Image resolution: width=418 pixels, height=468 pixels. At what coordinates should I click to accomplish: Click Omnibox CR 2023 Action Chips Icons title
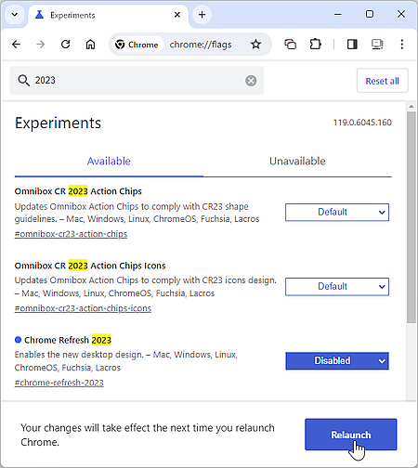pos(90,266)
